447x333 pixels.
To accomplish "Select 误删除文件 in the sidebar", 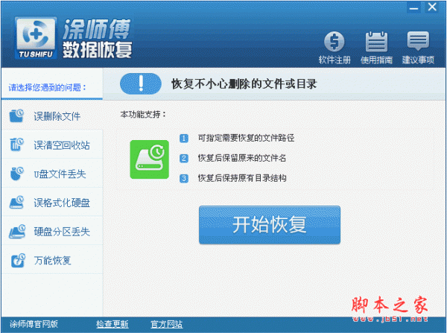I will [x=52, y=116].
